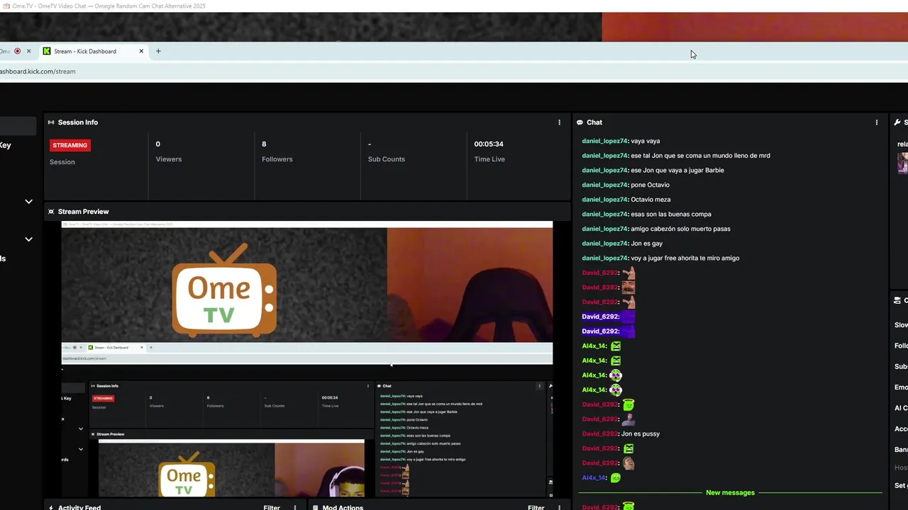908x510 pixels.
Task: Click 'amigo cabezón solo muerto pasas' message
Action: [680, 229]
